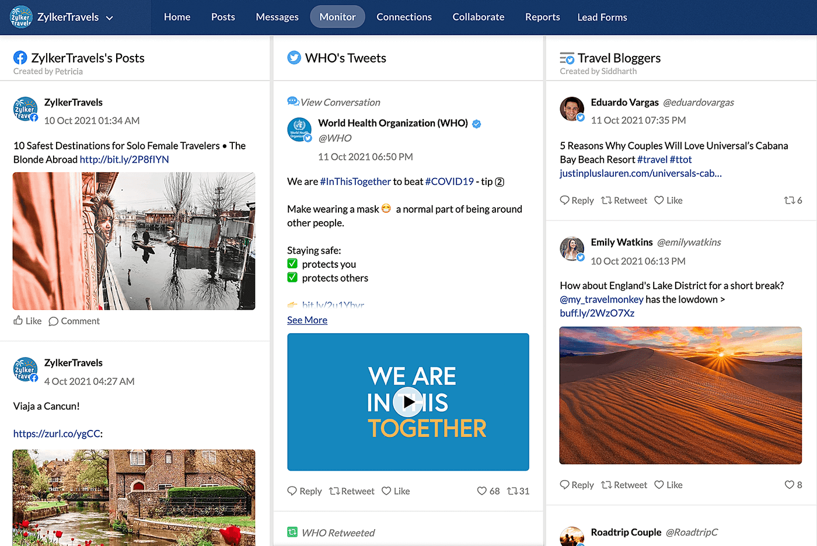The image size is (817, 546).
Task: Open the Collaborate tab
Action: 479,17
